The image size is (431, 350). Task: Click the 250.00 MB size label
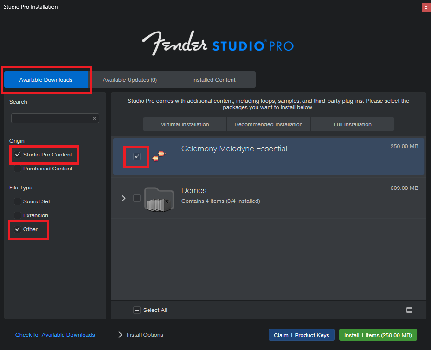[405, 146]
